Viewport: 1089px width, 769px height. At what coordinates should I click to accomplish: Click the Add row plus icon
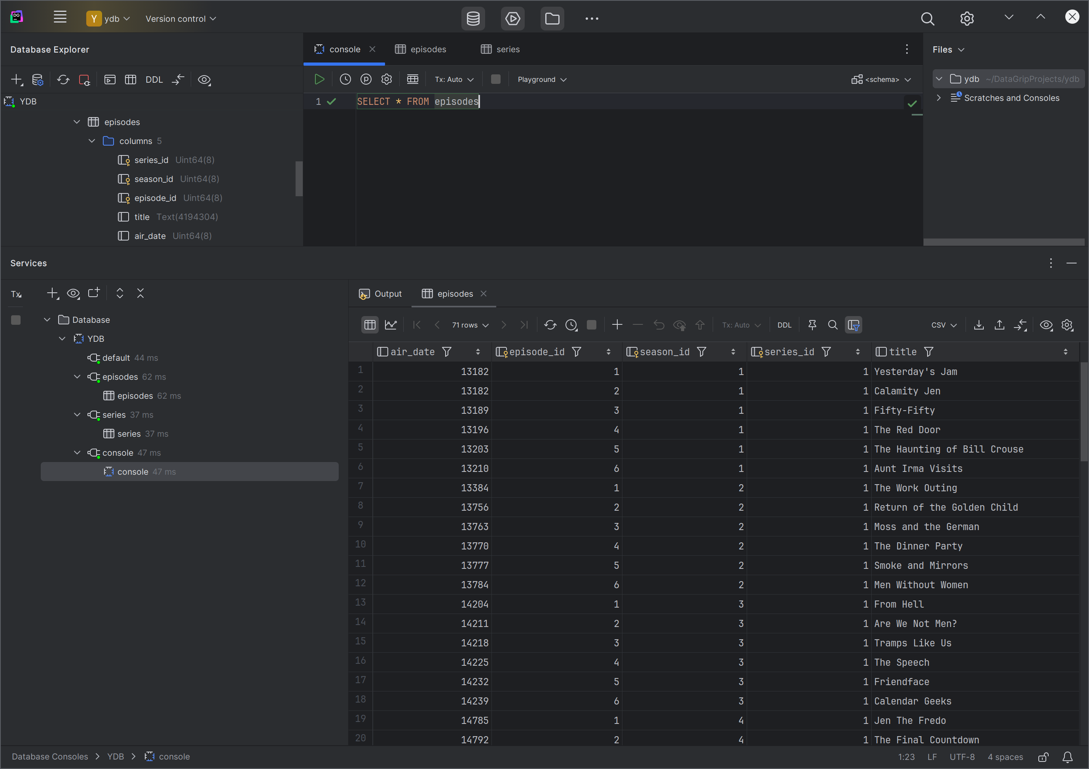617,325
